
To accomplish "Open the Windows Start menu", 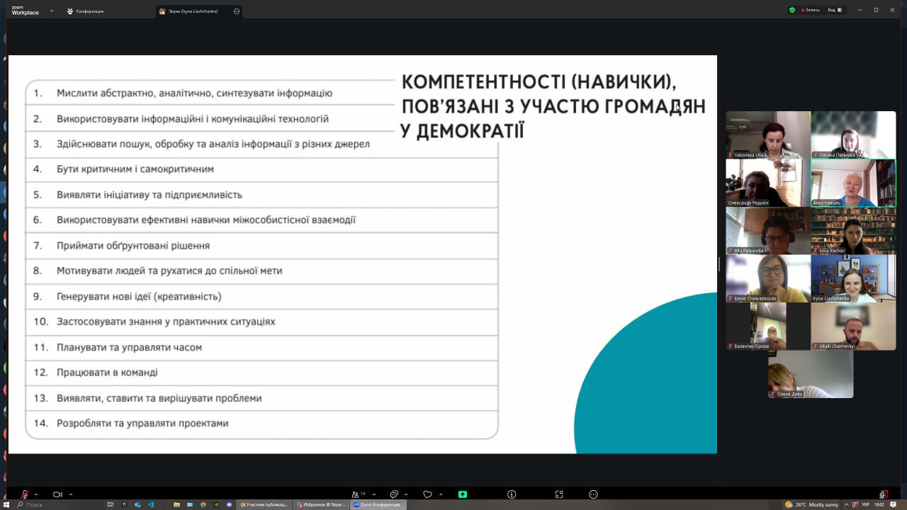I will [6, 504].
